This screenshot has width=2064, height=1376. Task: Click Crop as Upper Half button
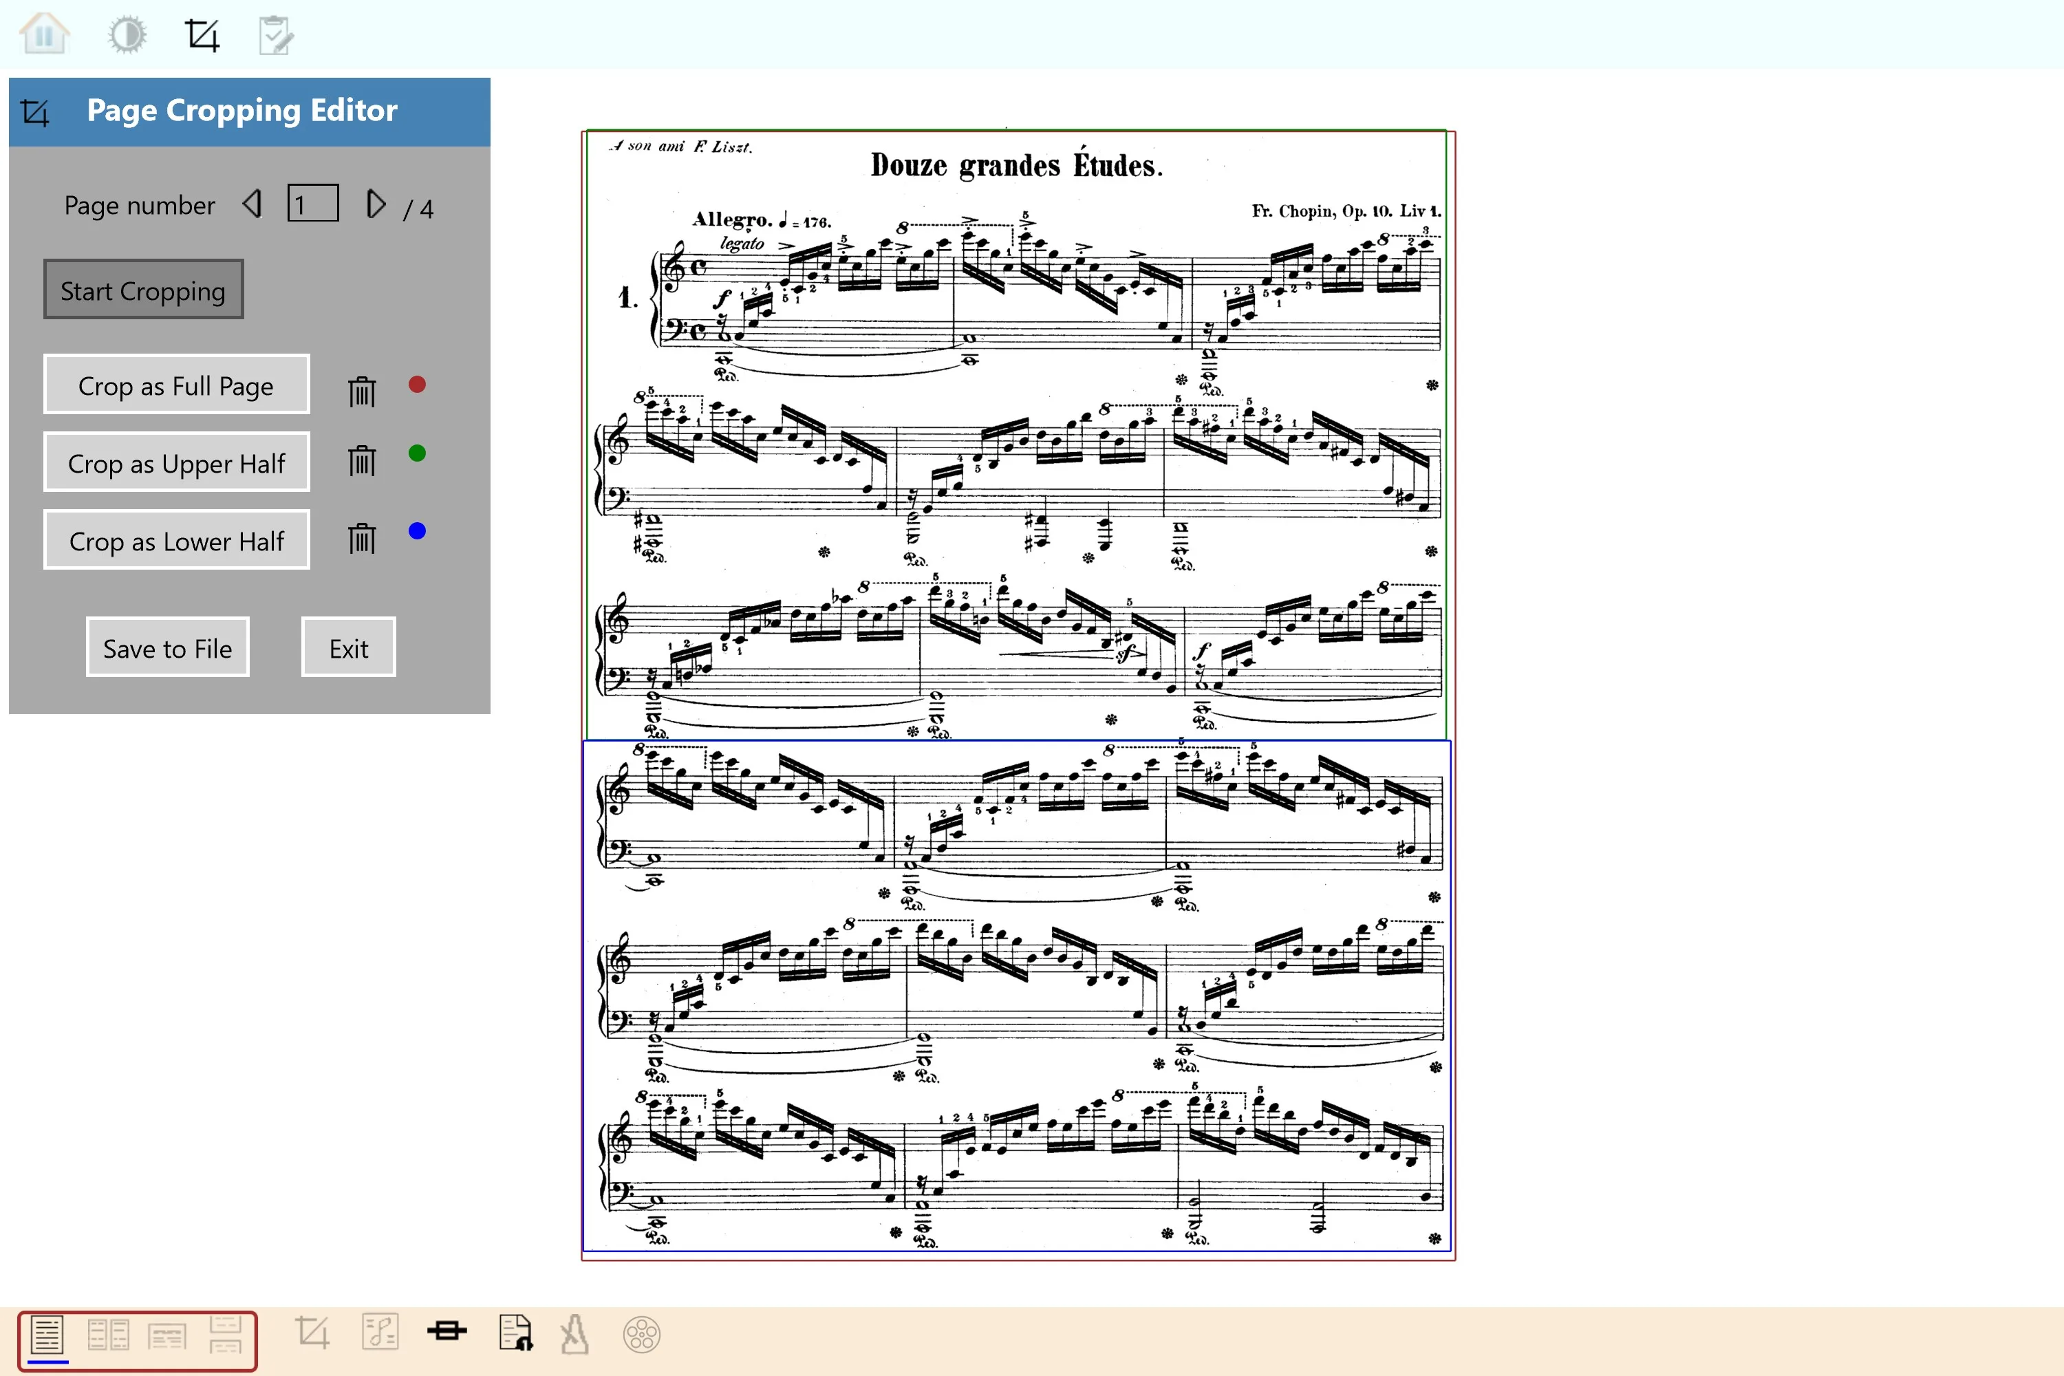pos(176,462)
